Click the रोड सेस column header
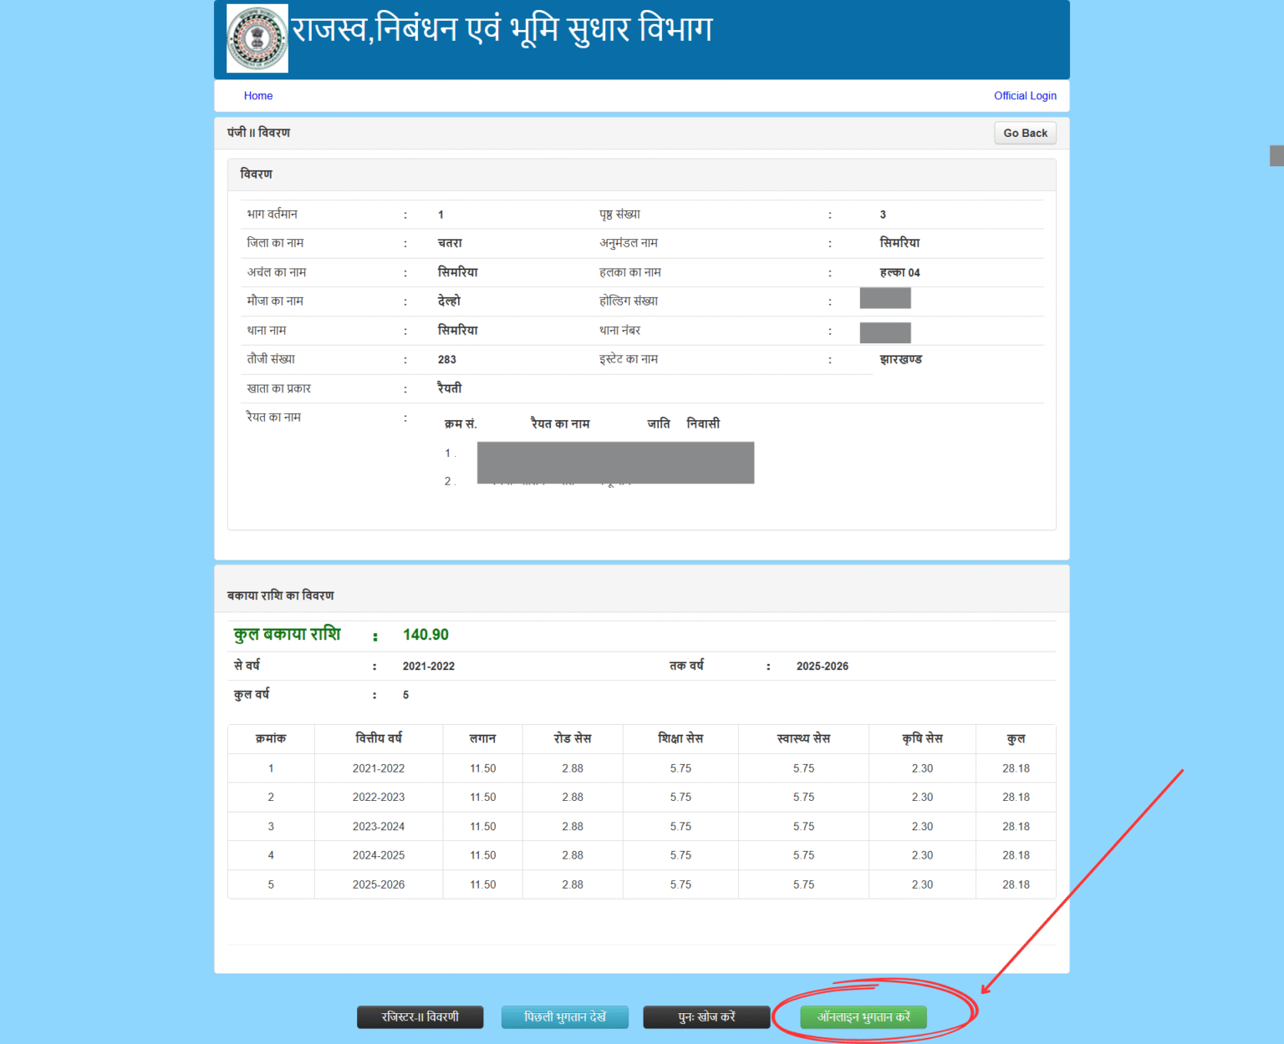 pos(573,738)
